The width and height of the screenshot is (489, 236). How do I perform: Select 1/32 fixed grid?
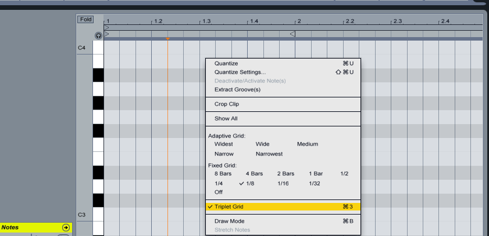pyautogui.click(x=315, y=183)
